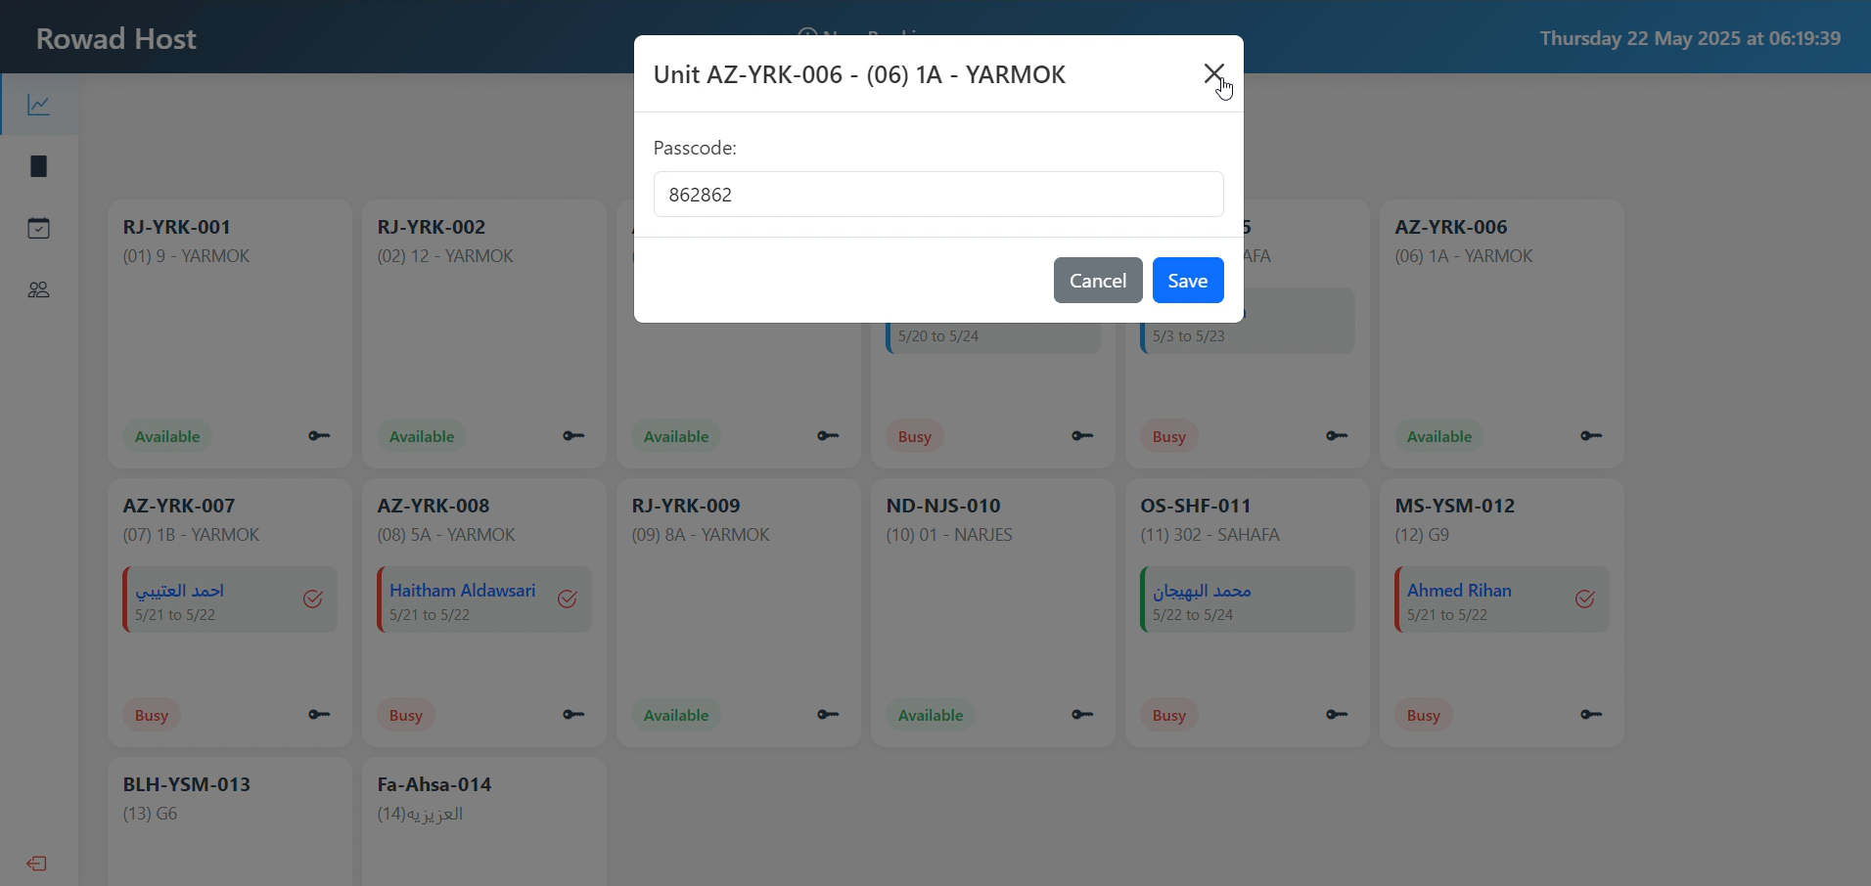The image size is (1871, 886).
Task: Click key icon on the 5/3 to 5/23 card
Action: [1337, 436]
